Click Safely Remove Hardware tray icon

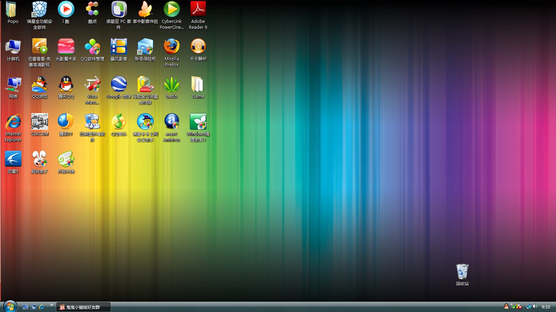pos(513,306)
